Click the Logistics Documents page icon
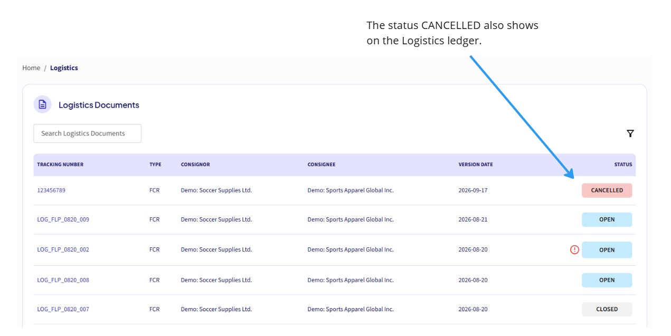Viewport: 671px width, 336px height. (42, 104)
